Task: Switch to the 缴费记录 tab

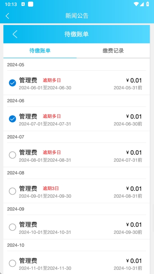Action: coord(113,51)
